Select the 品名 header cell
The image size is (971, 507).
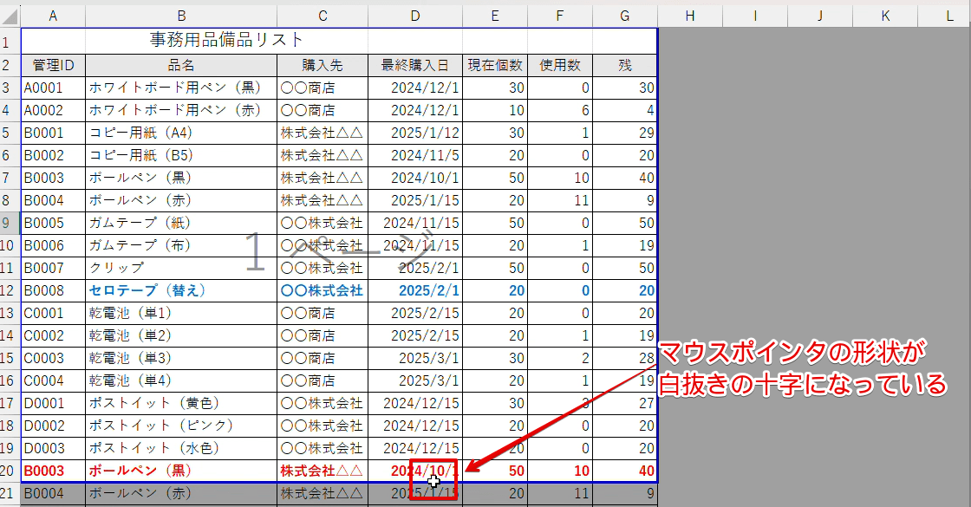[x=181, y=63]
